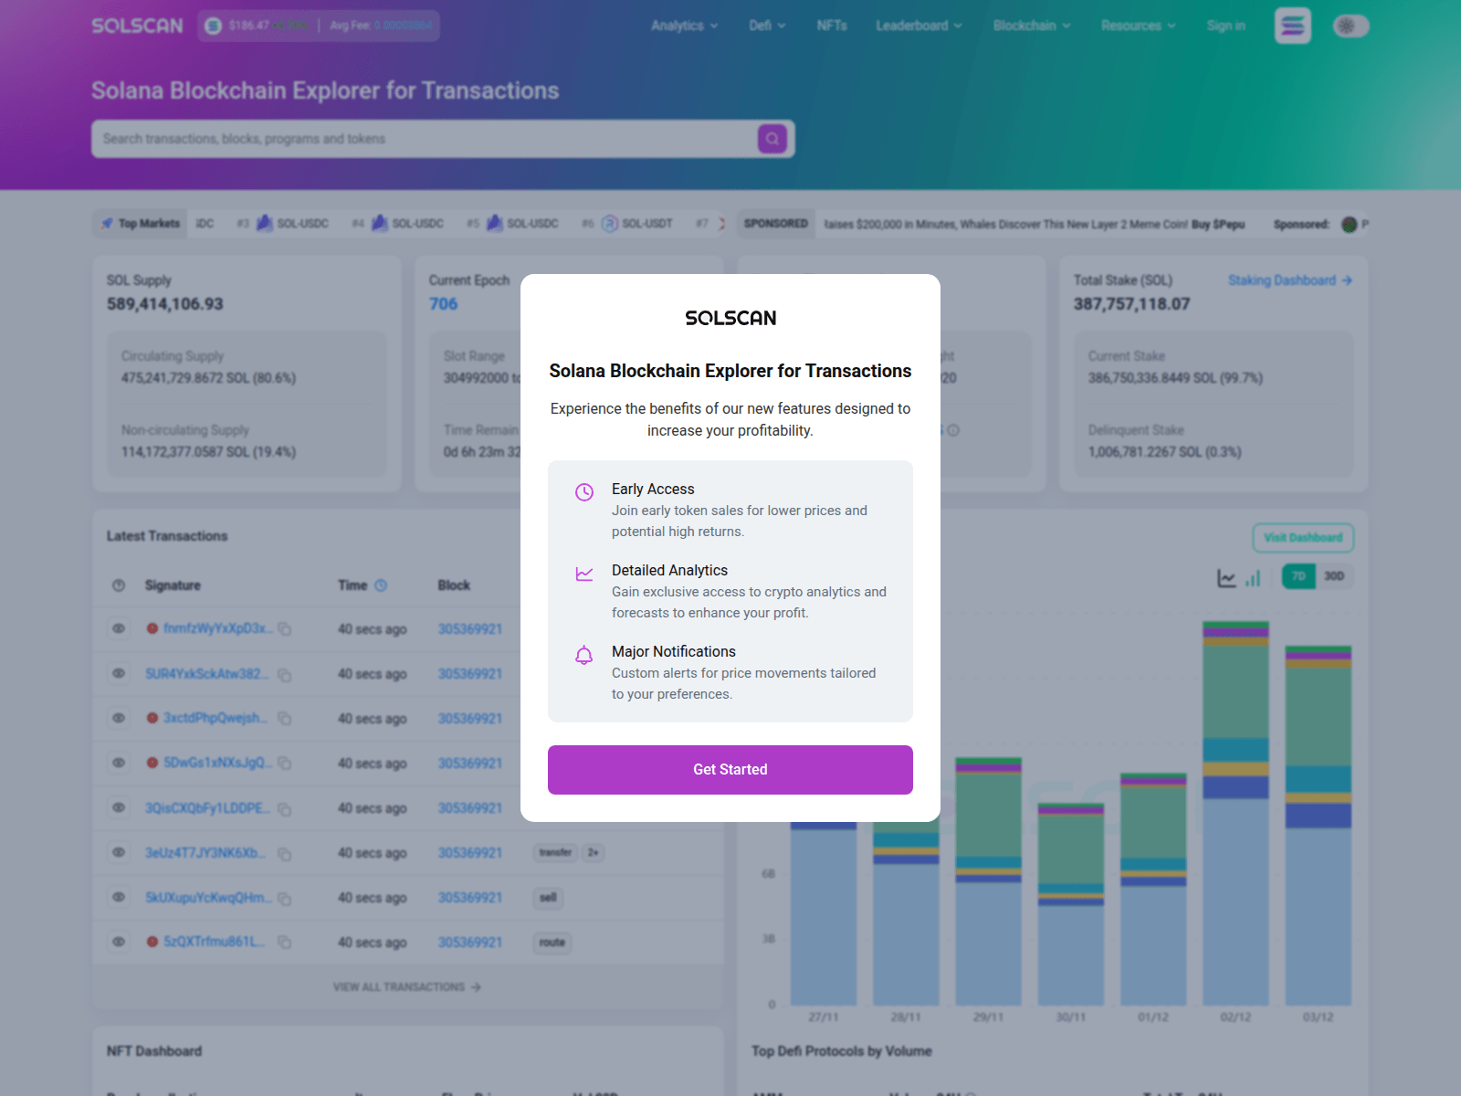Click the 02/12 bar in volume chart

pyautogui.click(x=1235, y=813)
